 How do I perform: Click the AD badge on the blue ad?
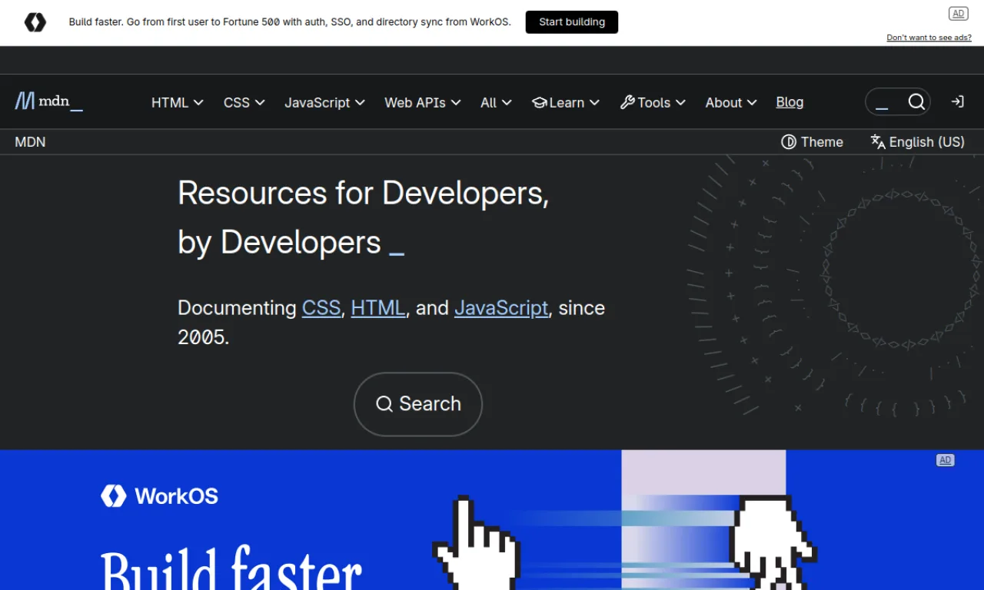click(x=946, y=460)
